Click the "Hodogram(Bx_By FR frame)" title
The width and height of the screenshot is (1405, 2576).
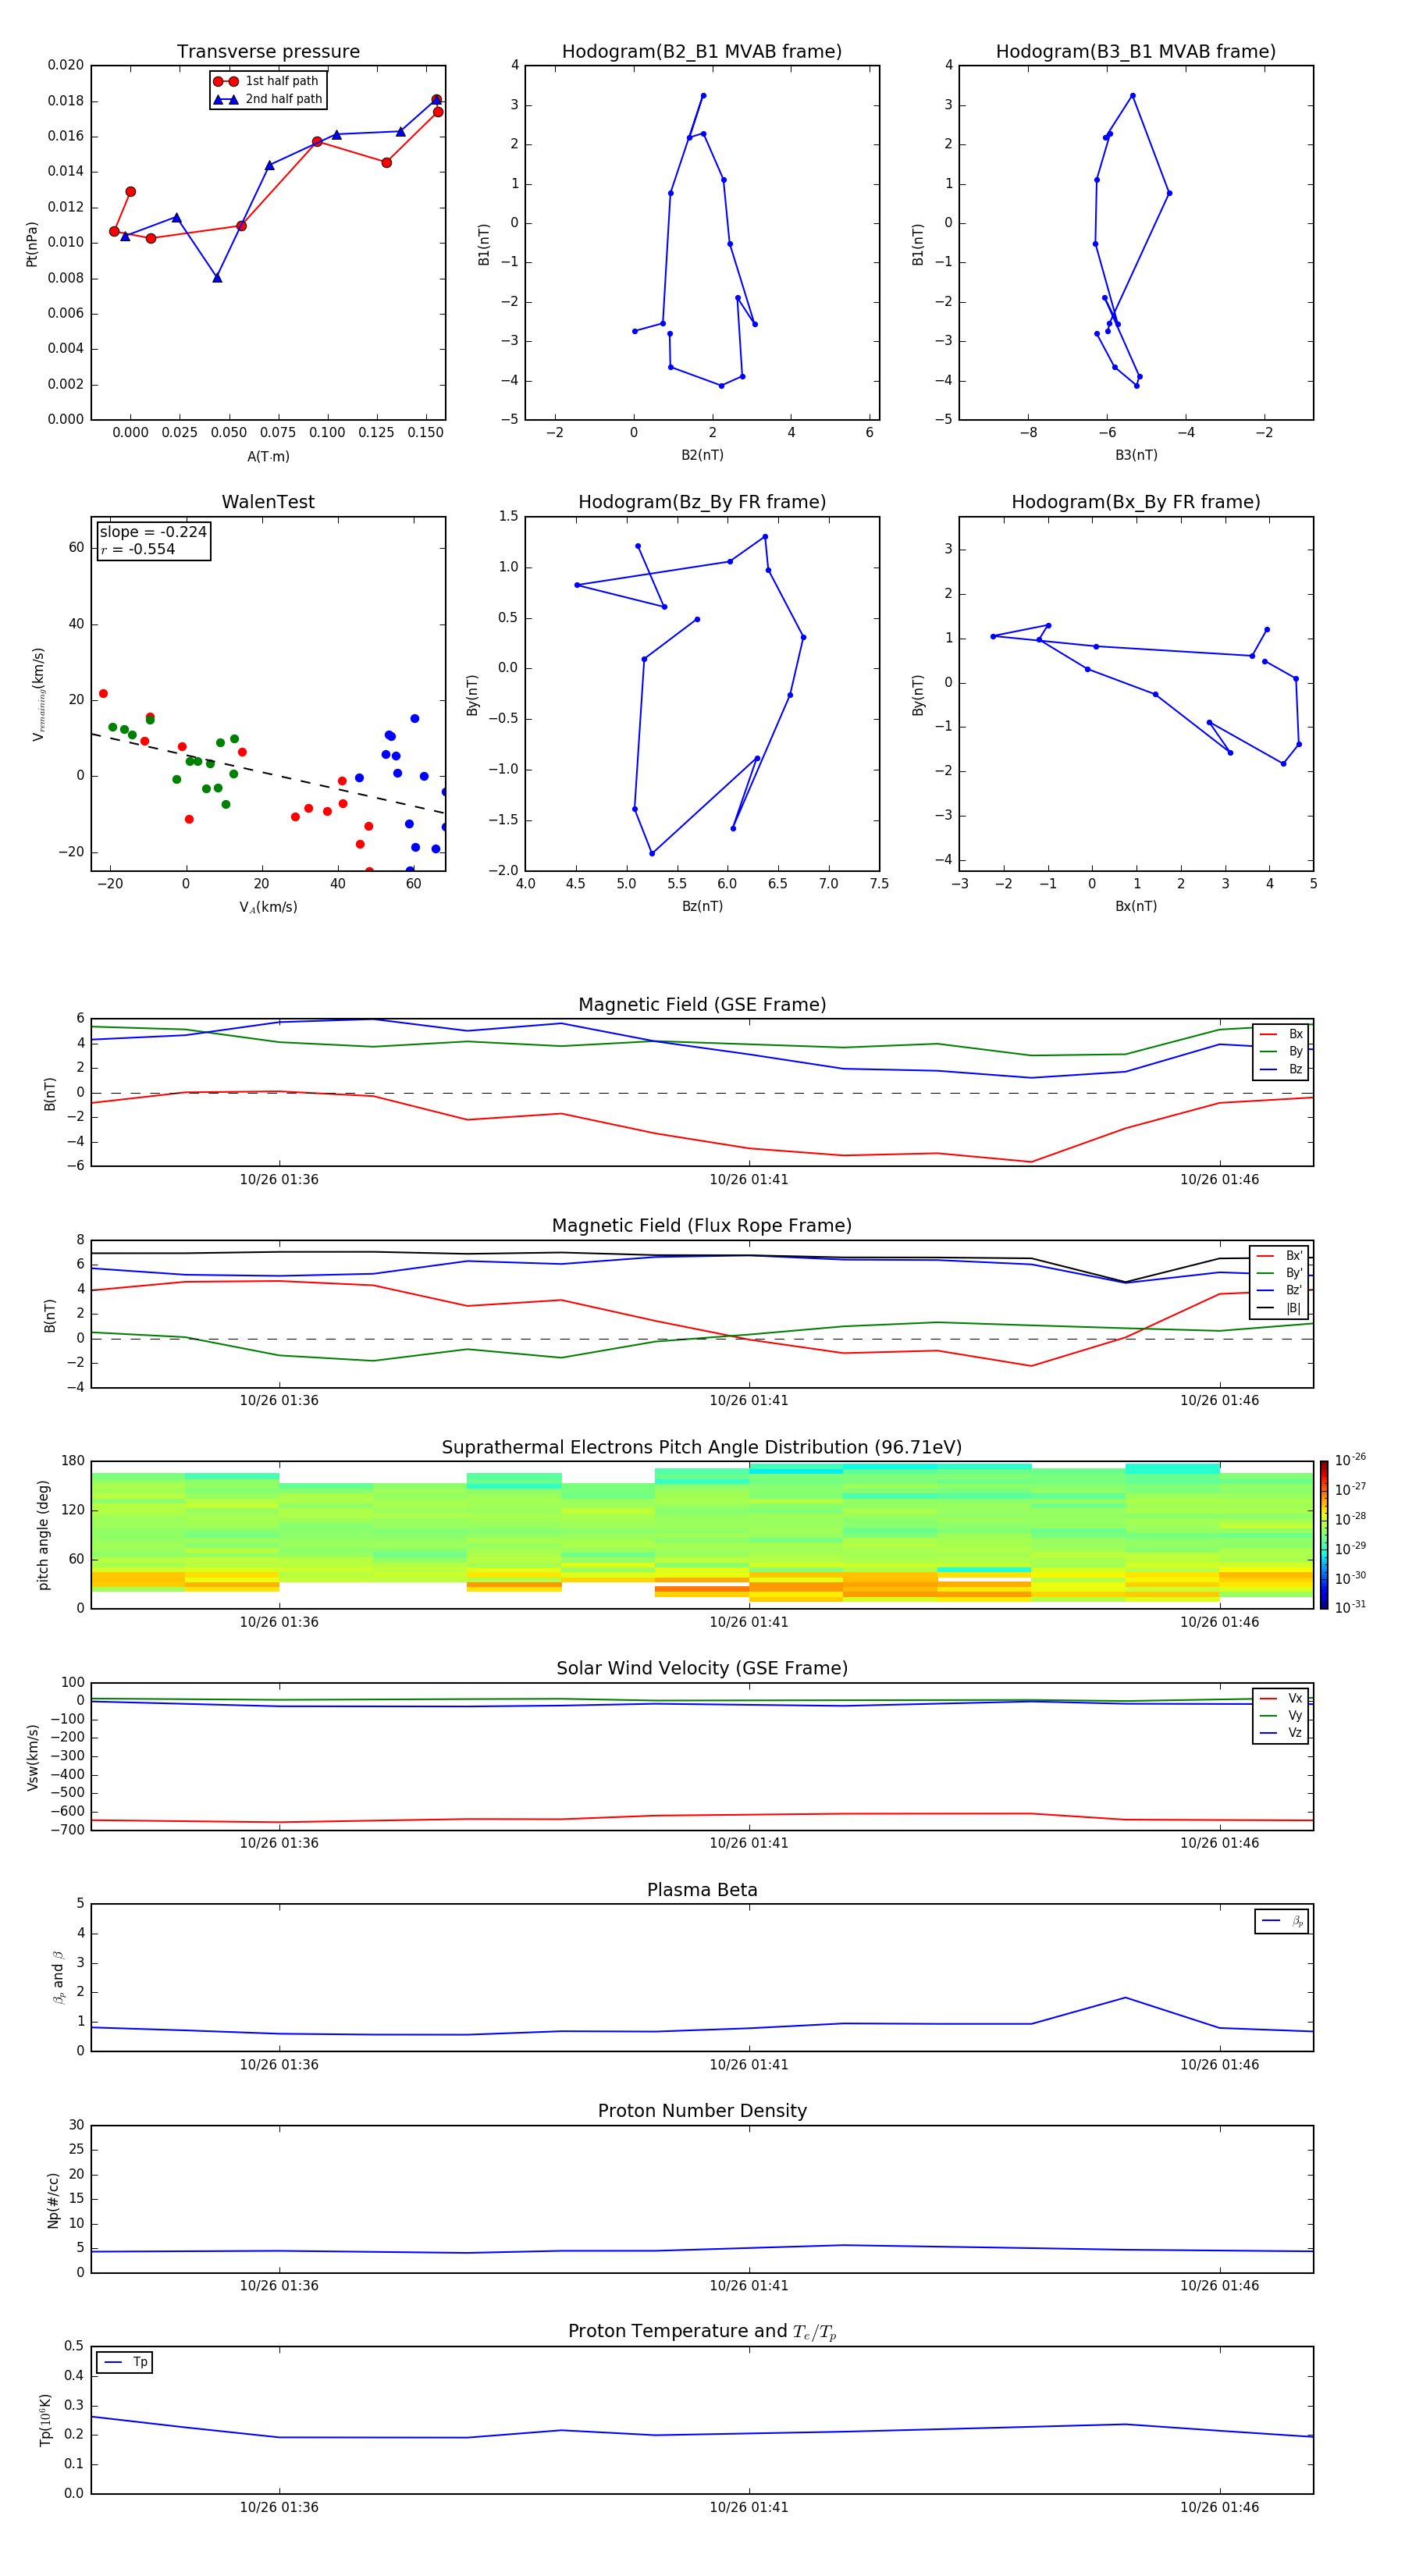1136,502
